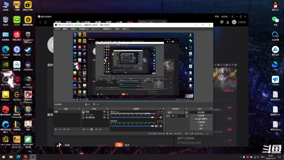Image resolution: width=284 pixels, height=160 pixels.
Task: Open Microsoft Edge from the taskbar
Action: tap(18, 157)
